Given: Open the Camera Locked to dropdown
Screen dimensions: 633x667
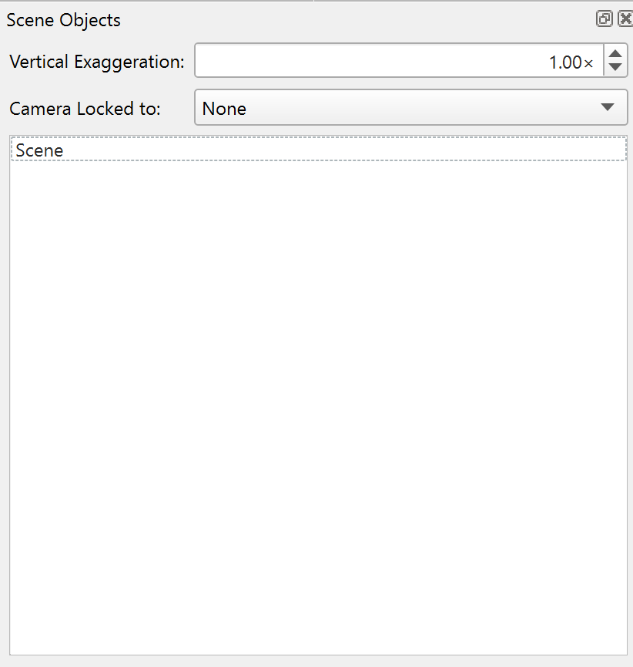Looking at the screenshot, I should (x=410, y=108).
